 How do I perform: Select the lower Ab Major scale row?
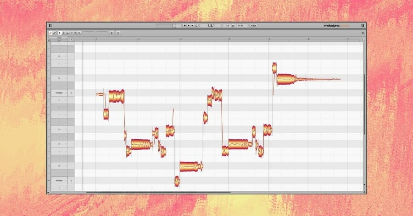(59, 181)
